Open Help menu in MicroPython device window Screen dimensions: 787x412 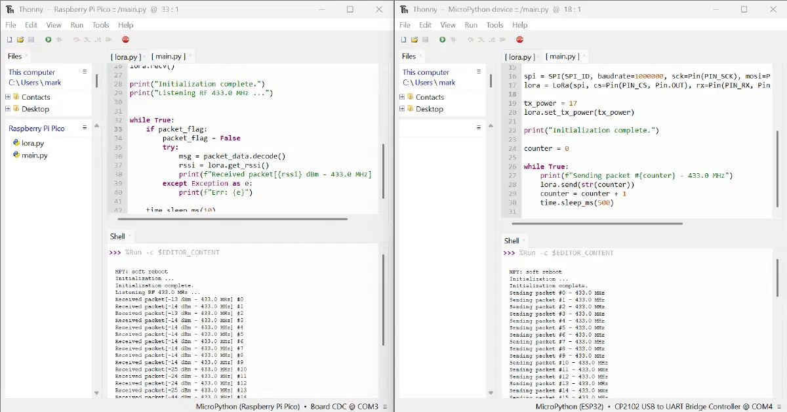pyautogui.click(x=519, y=25)
